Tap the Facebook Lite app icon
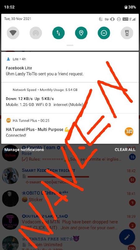The height and width of the screenshot is (250, 140). click(x=8, y=59)
